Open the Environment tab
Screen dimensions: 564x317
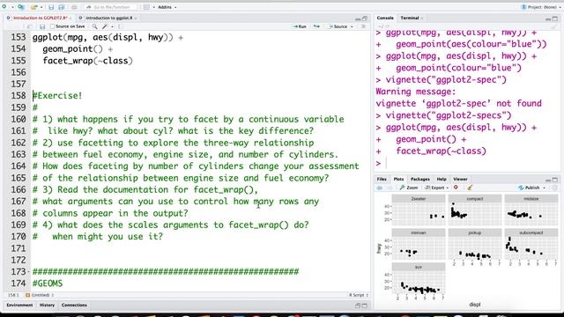click(x=19, y=306)
